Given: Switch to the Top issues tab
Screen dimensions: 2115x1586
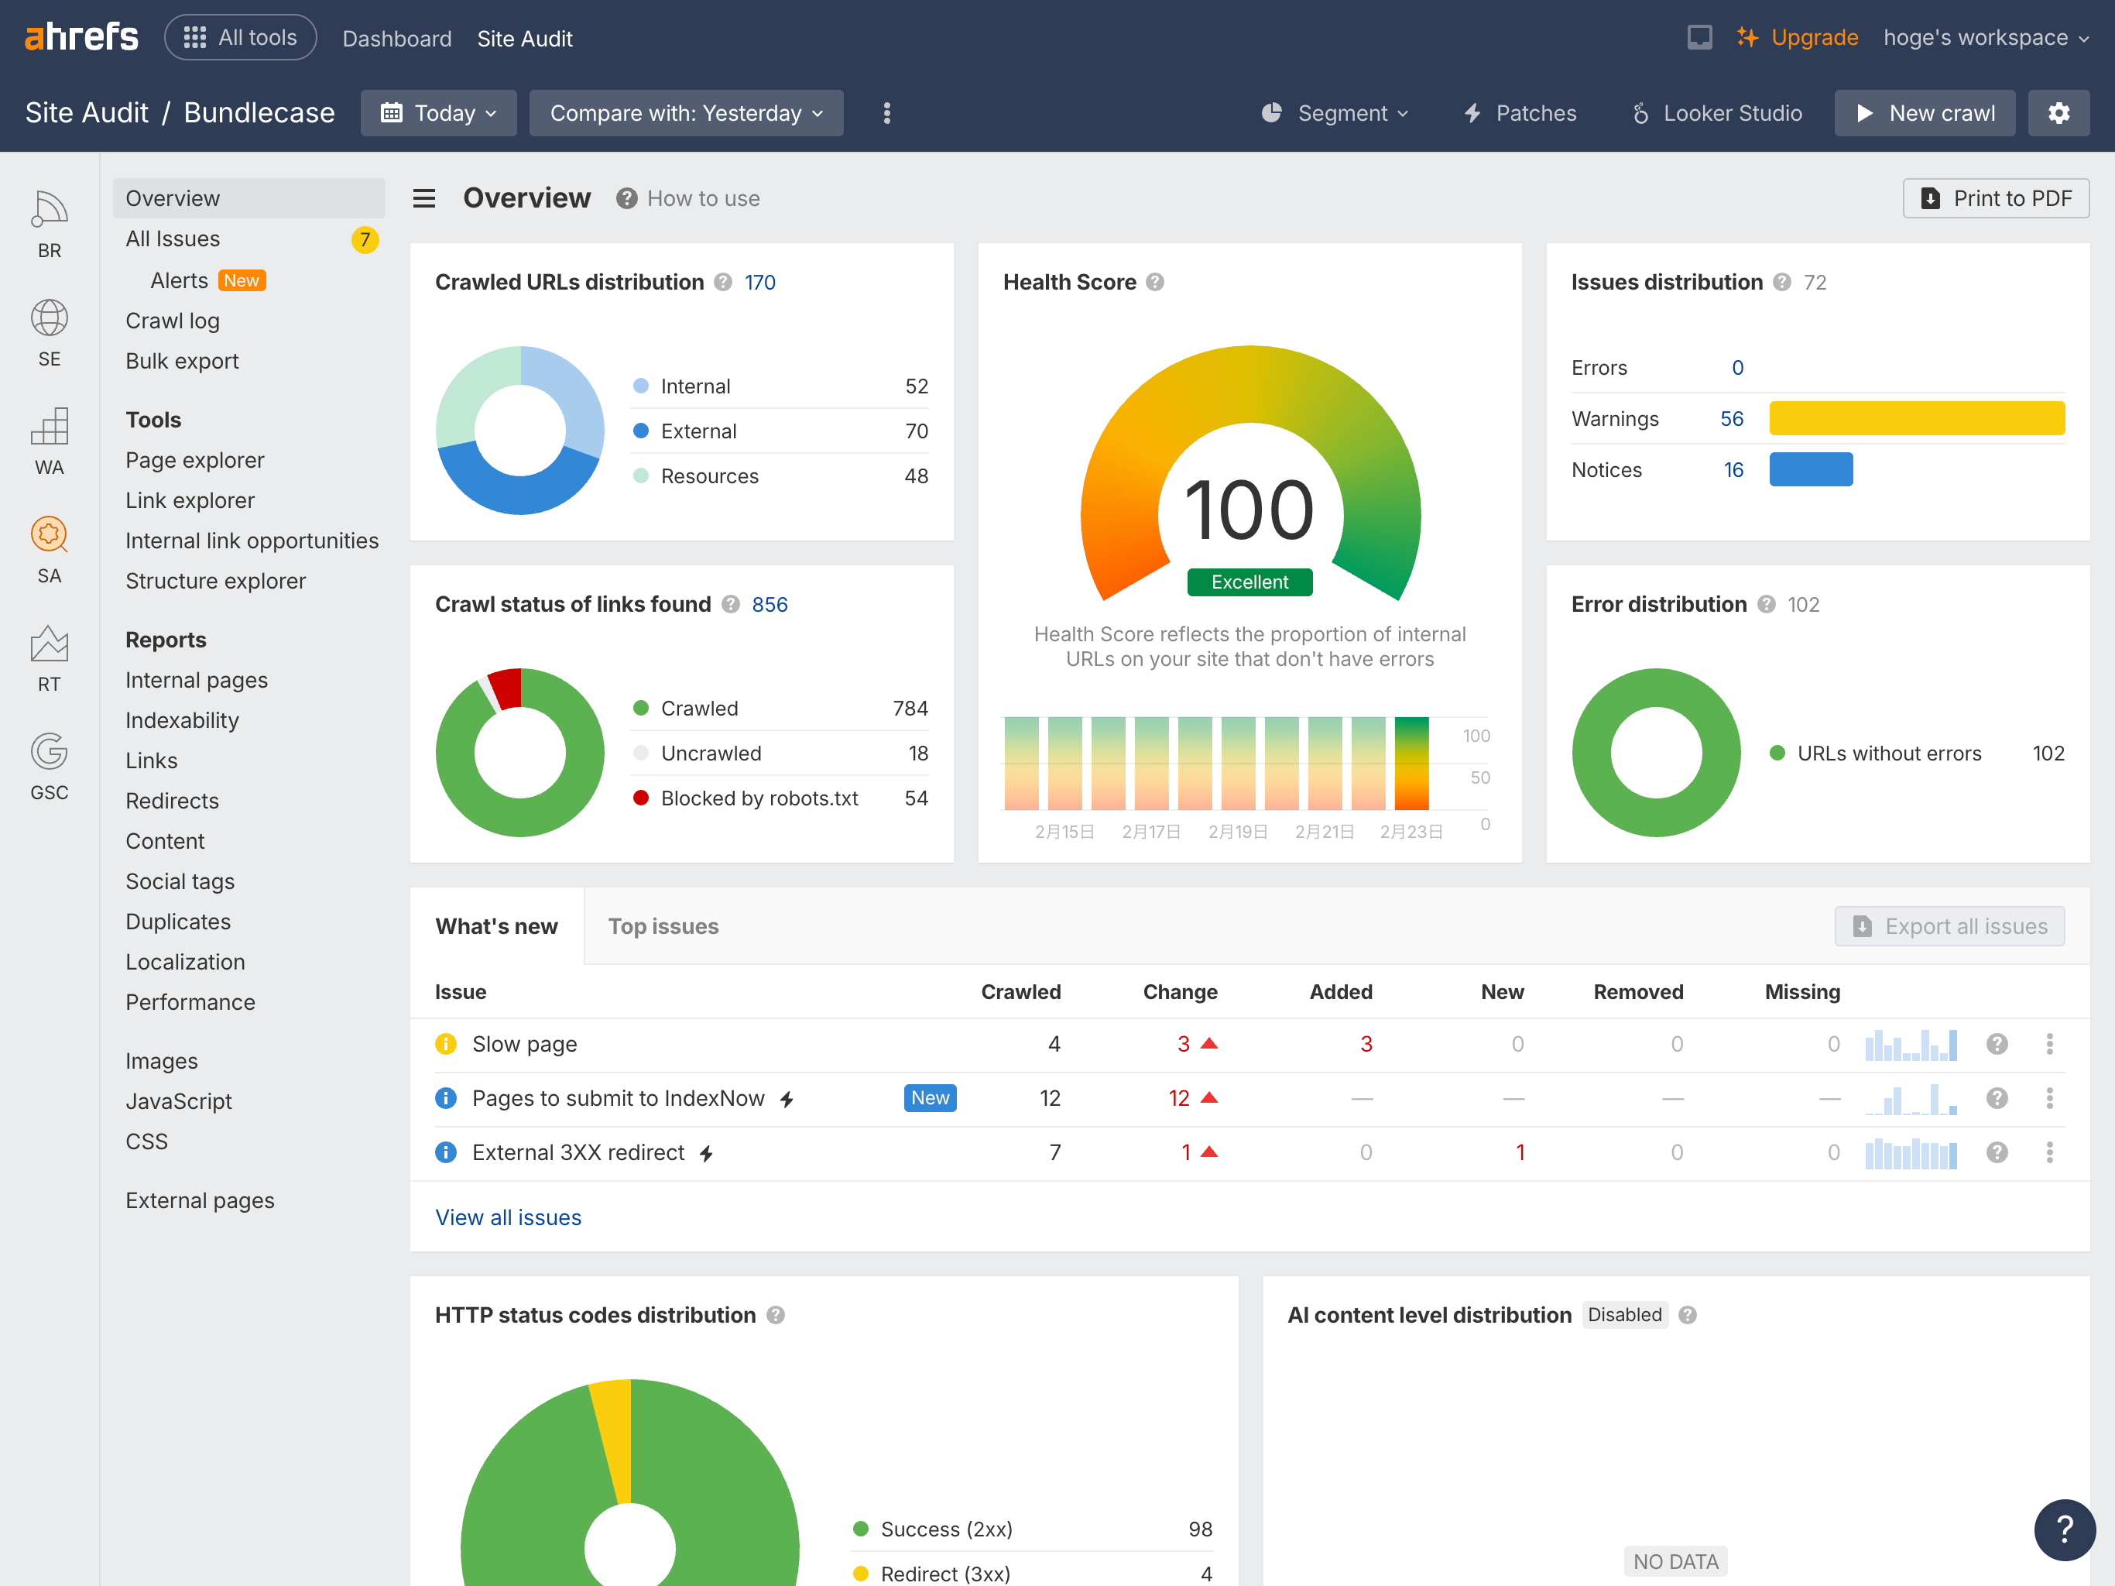Looking at the screenshot, I should click(663, 926).
